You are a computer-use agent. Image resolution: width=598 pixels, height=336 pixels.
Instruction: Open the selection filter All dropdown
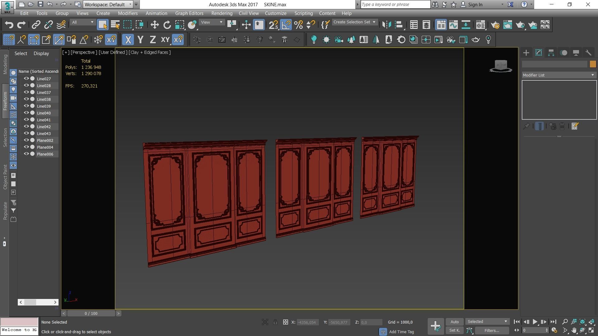click(x=83, y=22)
